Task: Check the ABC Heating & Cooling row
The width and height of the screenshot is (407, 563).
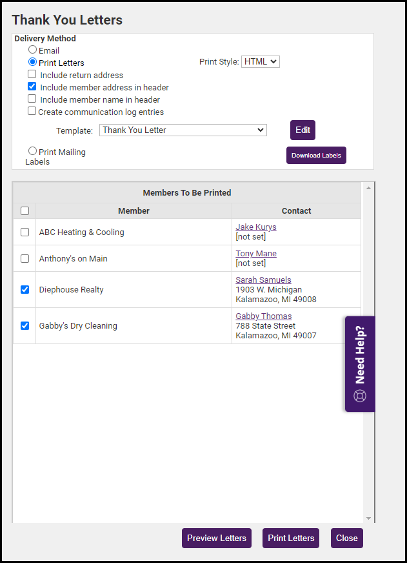Action: 25,232
